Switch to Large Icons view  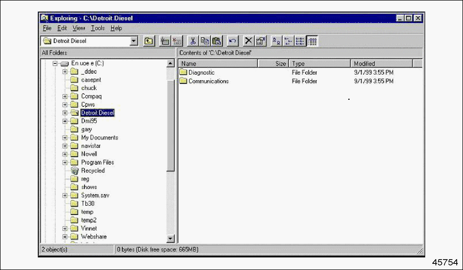click(276, 41)
